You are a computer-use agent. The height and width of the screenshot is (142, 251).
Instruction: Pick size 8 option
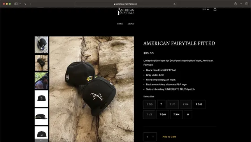coord(188,114)
